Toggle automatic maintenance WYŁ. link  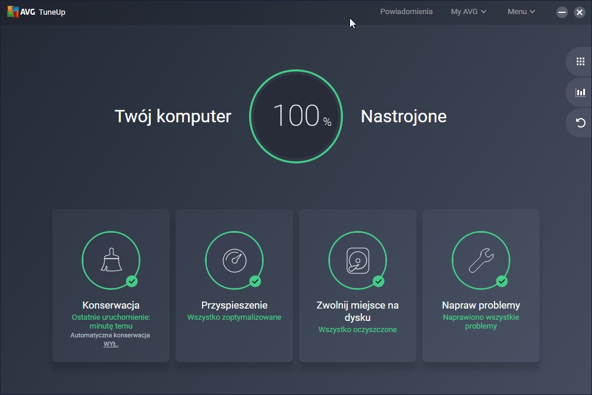[110, 344]
